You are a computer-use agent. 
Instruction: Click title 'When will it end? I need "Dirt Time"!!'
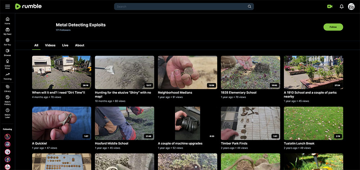(59, 93)
